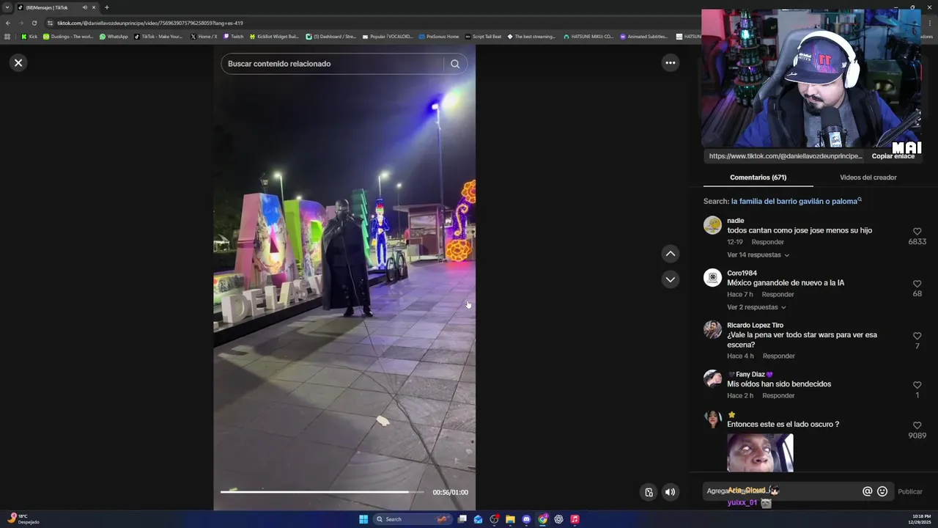Open search 'la familia del barrio gavilán o paloma'

point(796,201)
